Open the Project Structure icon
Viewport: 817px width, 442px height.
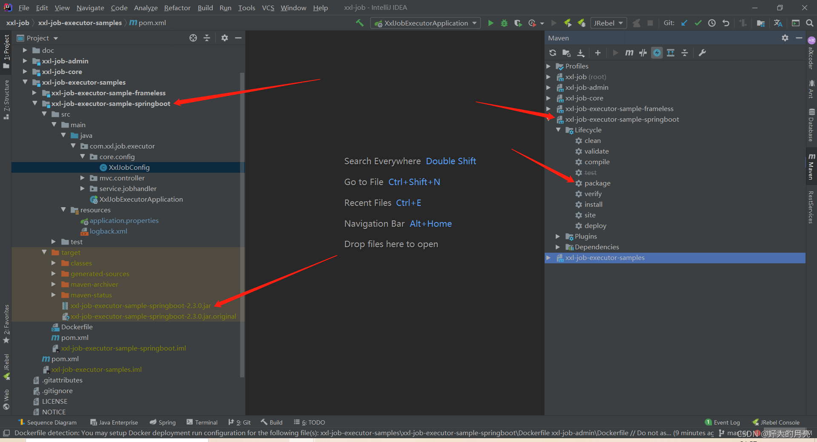[x=761, y=23]
